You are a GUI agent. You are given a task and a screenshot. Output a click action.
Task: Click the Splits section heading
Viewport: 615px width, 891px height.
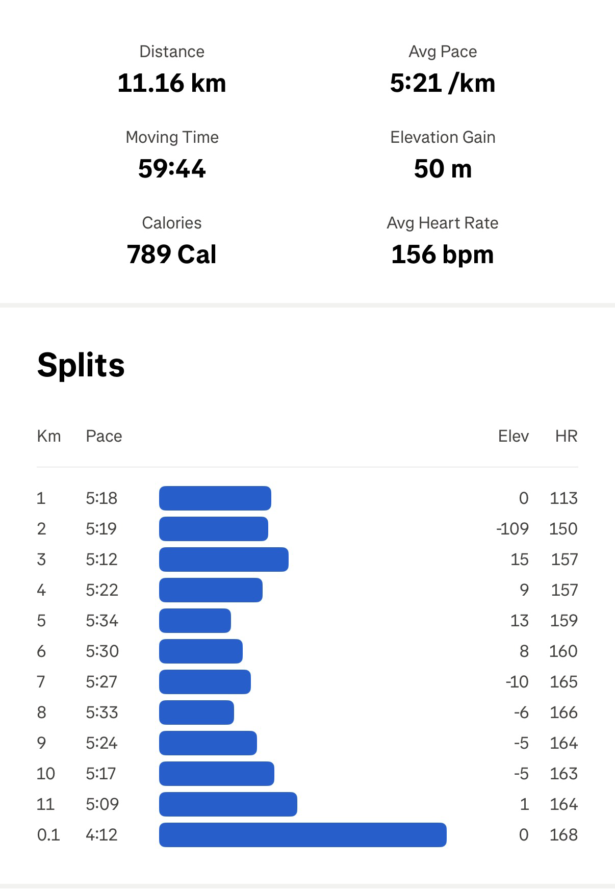81,365
